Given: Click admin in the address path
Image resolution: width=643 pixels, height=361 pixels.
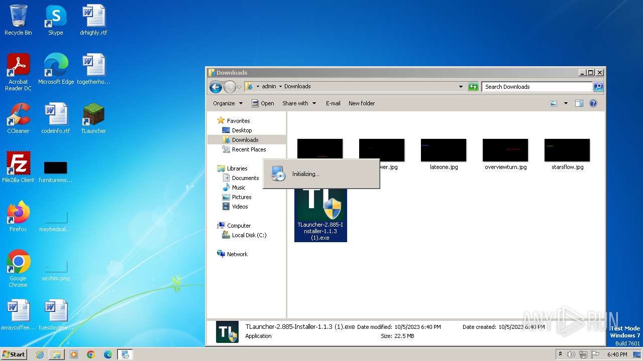Looking at the screenshot, I should pyautogui.click(x=269, y=87).
